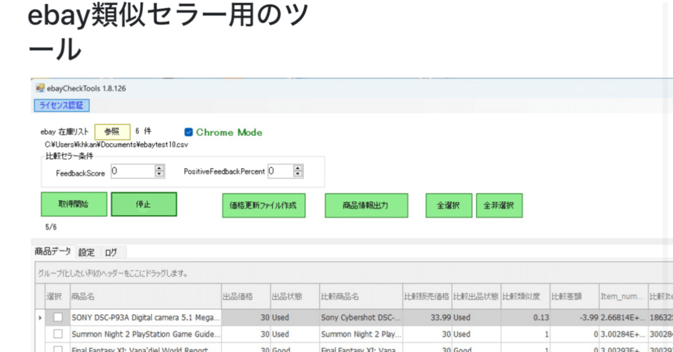Click the PositiveFeedbackPercent input field
Viewport: 673px width, 352px height.
tap(280, 171)
